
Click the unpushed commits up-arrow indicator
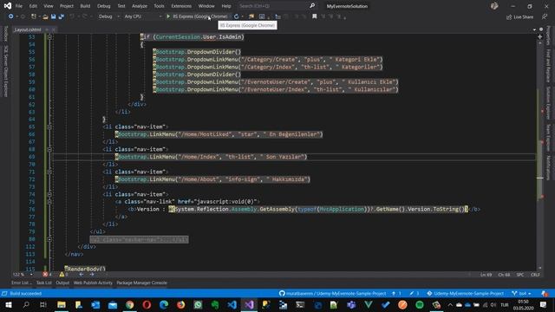[396, 294]
